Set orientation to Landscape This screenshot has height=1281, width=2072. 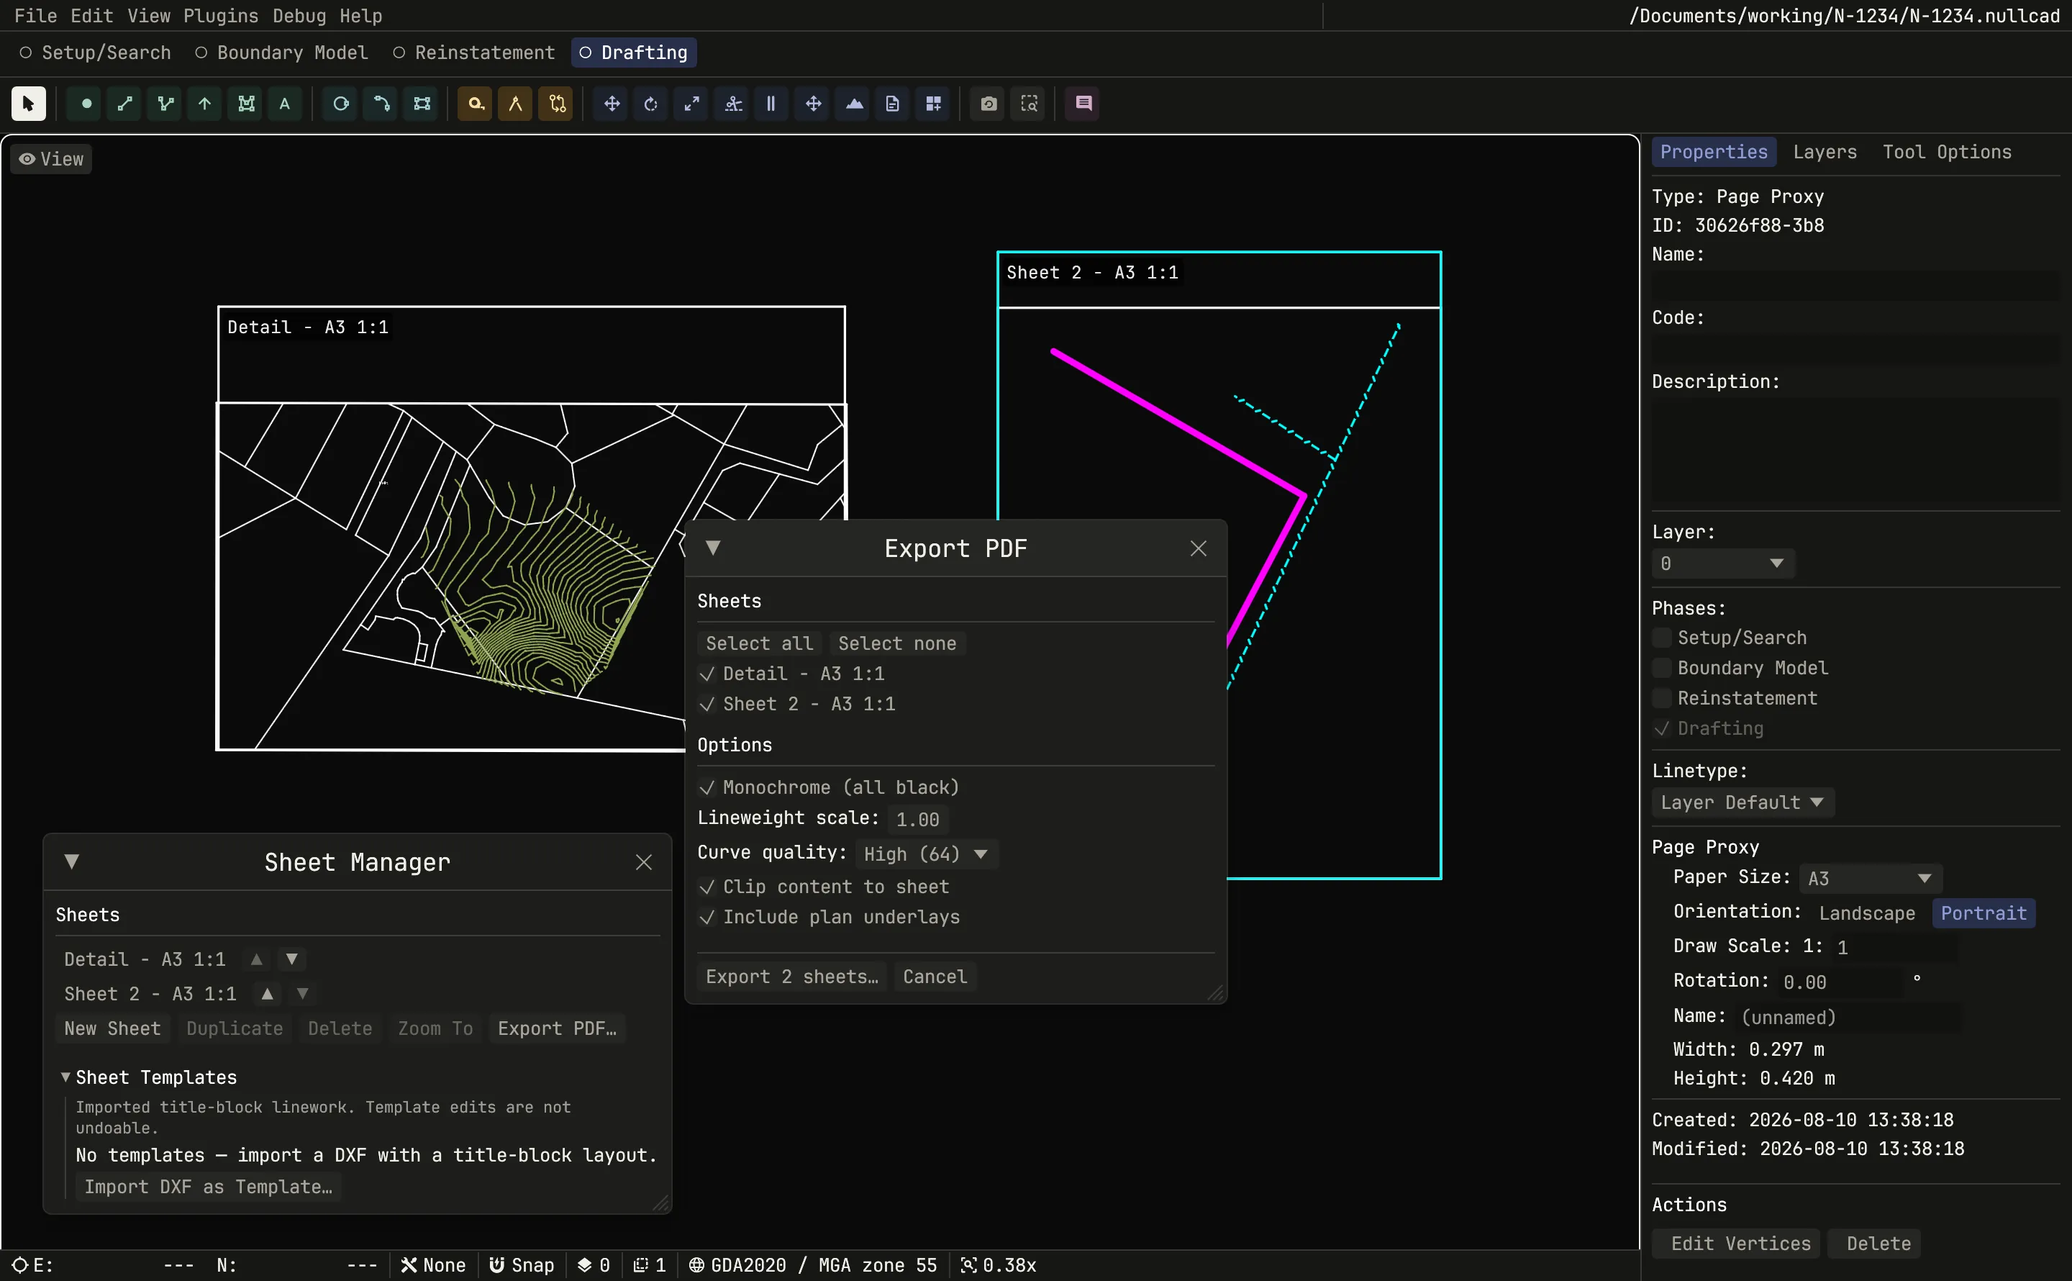click(1866, 913)
